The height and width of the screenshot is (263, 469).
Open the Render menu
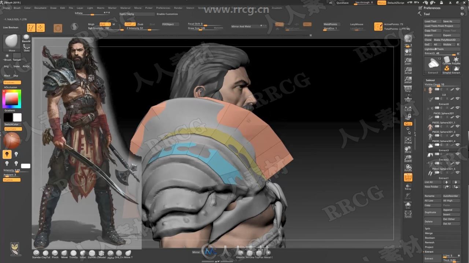point(178,8)
